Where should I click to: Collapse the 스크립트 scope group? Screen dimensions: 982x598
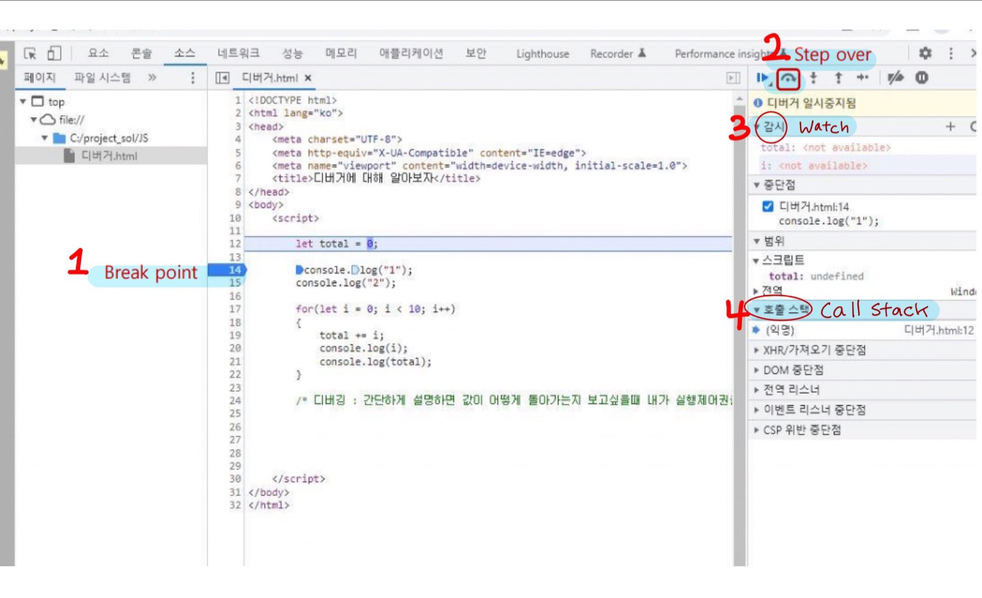click(756, 261)
